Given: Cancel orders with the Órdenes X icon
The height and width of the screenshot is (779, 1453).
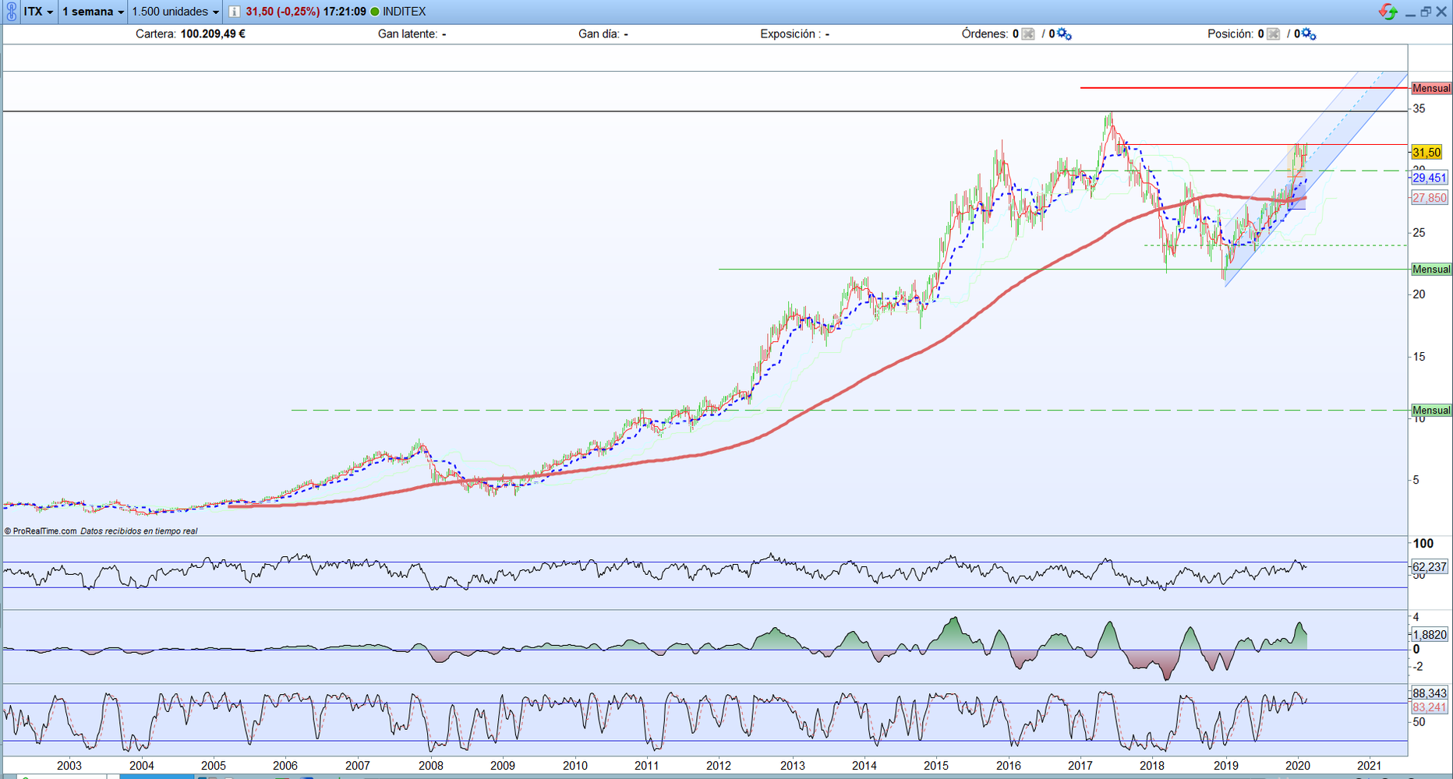Looking at the screenshot, I should point(1028,34).
